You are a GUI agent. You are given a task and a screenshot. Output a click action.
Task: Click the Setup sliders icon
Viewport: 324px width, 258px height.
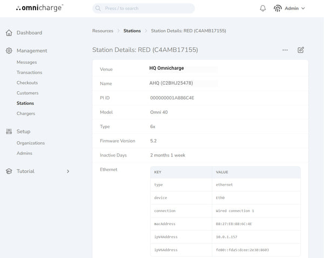pos(9,131)
